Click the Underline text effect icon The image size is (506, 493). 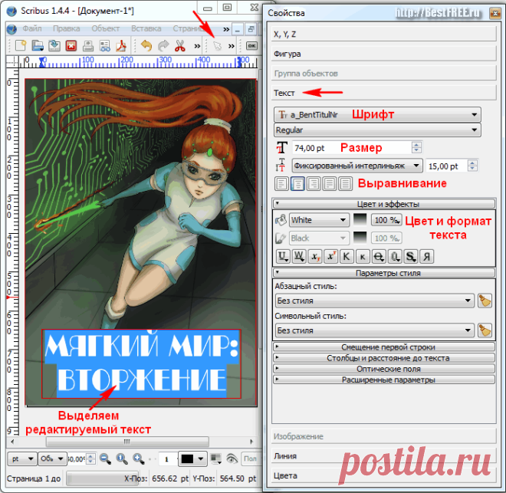coord(283,257)
